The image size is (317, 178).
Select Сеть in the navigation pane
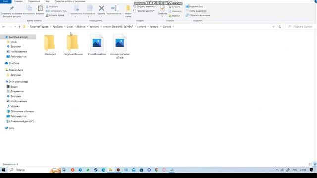tap(11, 128)
